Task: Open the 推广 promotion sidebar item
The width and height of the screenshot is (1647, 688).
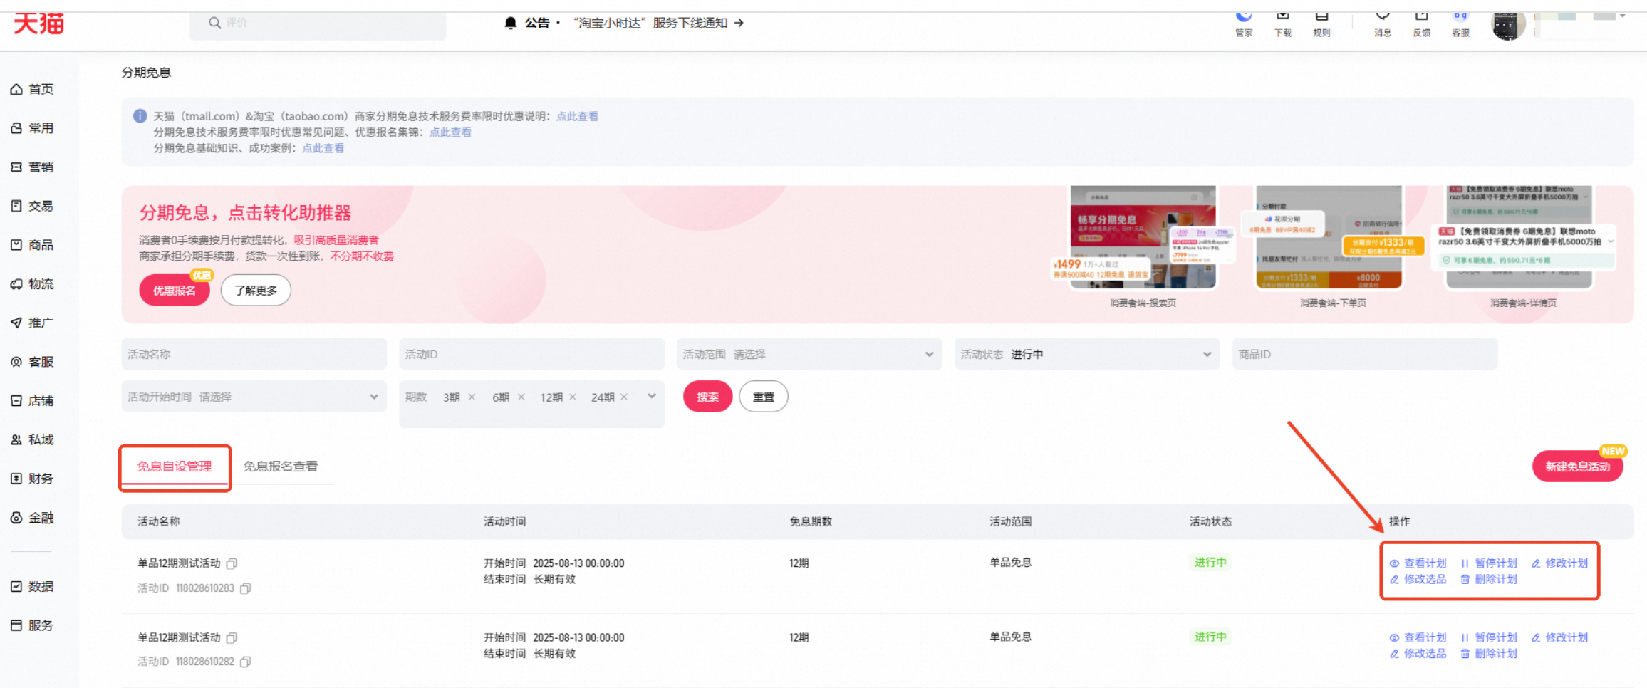Action: coord(33,323)
